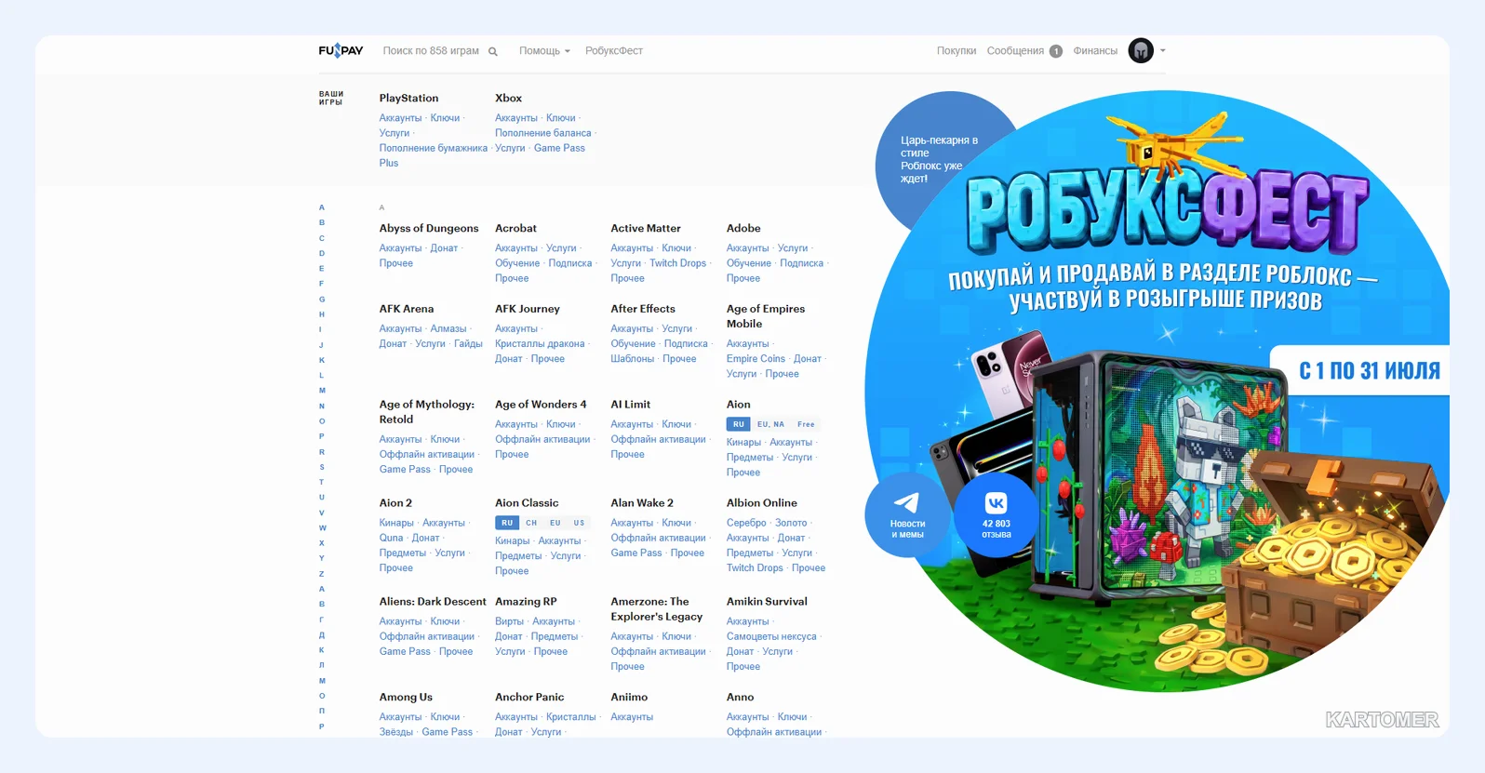Open Albion Online Серебро link
This screenshot has width=1485, height=773.
coord(746,523)
